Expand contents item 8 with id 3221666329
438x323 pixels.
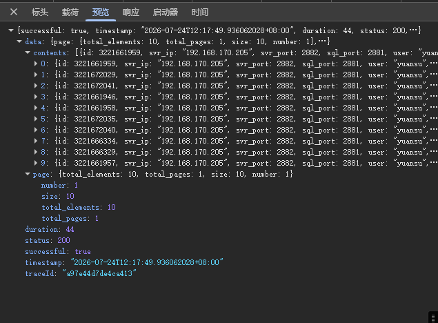tap(36, 152)
